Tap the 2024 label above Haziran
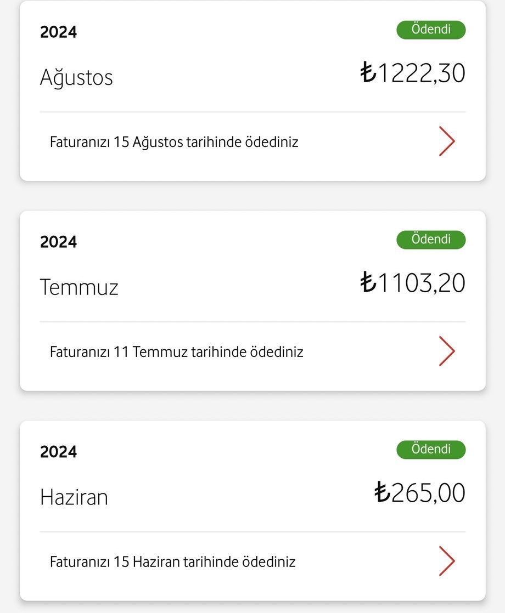 (58, 452)
